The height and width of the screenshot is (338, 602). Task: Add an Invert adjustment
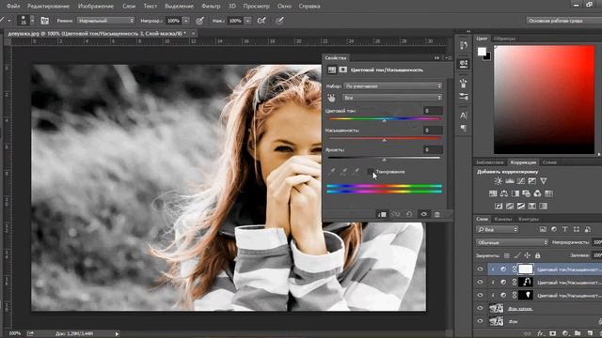[x=499, y=207]
